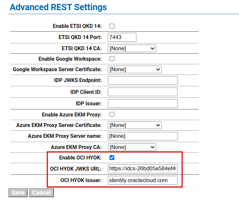Click the Google Workspace Server Certificate label

click(57, 69)
